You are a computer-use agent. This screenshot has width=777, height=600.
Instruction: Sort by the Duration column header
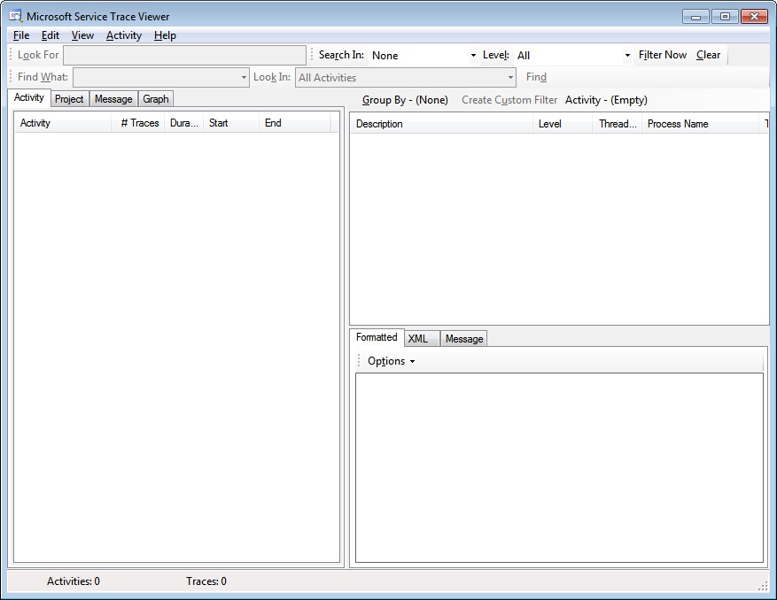pyautogui.click(x=184, y=123)
